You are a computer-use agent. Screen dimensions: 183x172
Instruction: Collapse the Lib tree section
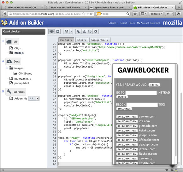[x=3, y=41]
